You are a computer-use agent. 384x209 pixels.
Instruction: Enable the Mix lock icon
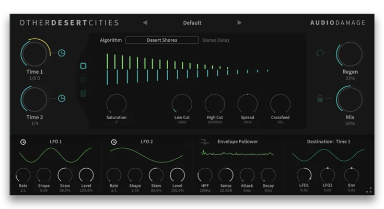pos(320,98)
